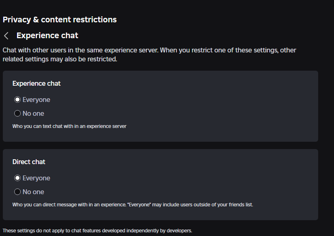
Task: Choose Everyone radio button under Direct chat
Action: pyautogui.click(x=17, y=178)
